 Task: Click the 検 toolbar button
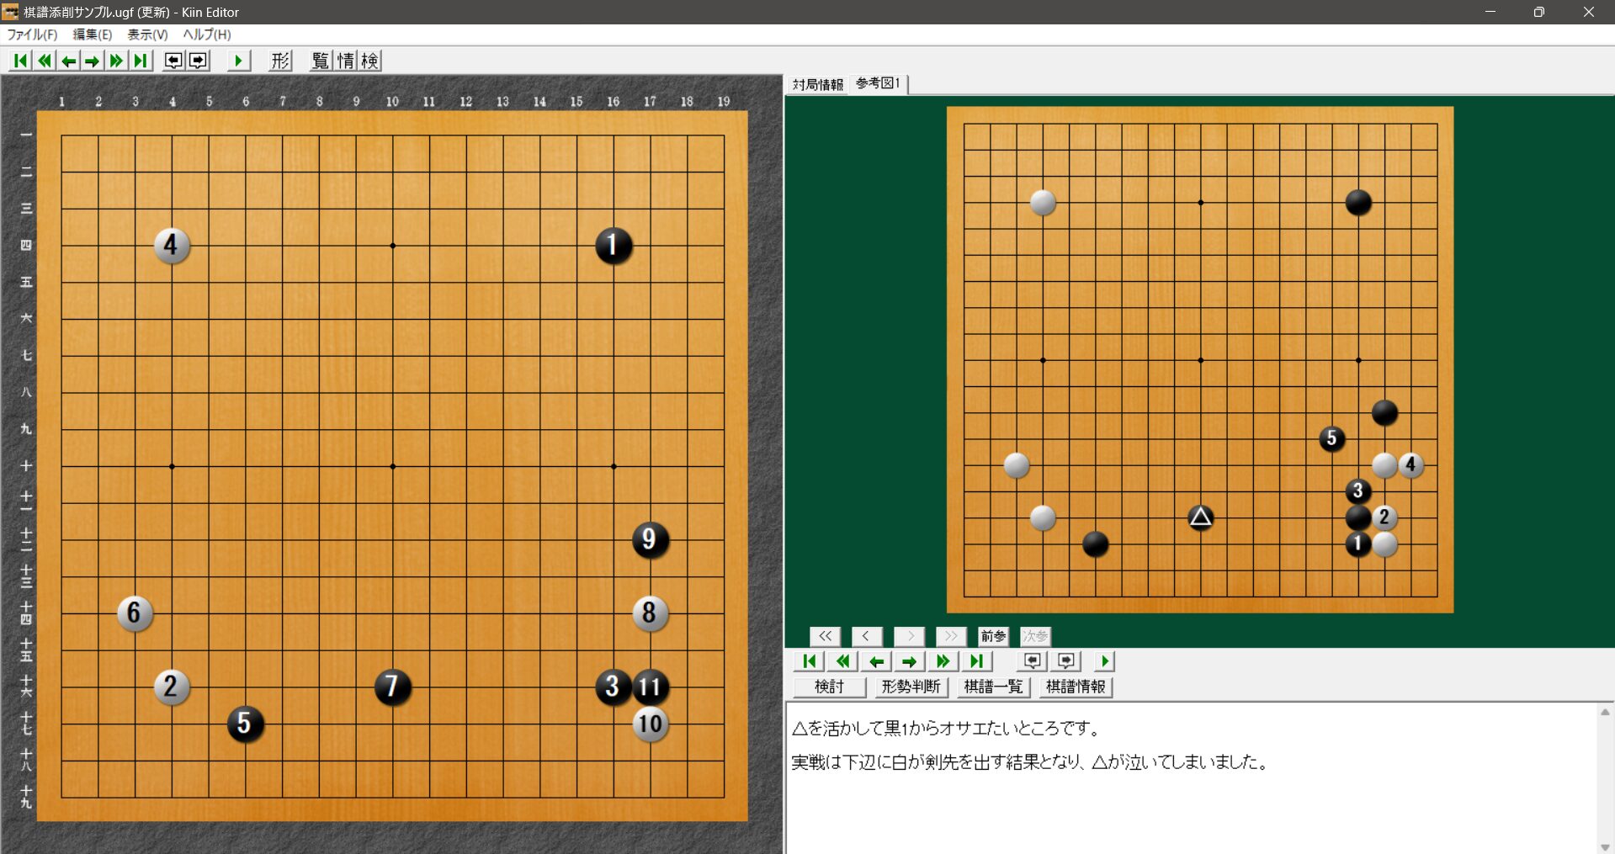click(x=369, y=61)
